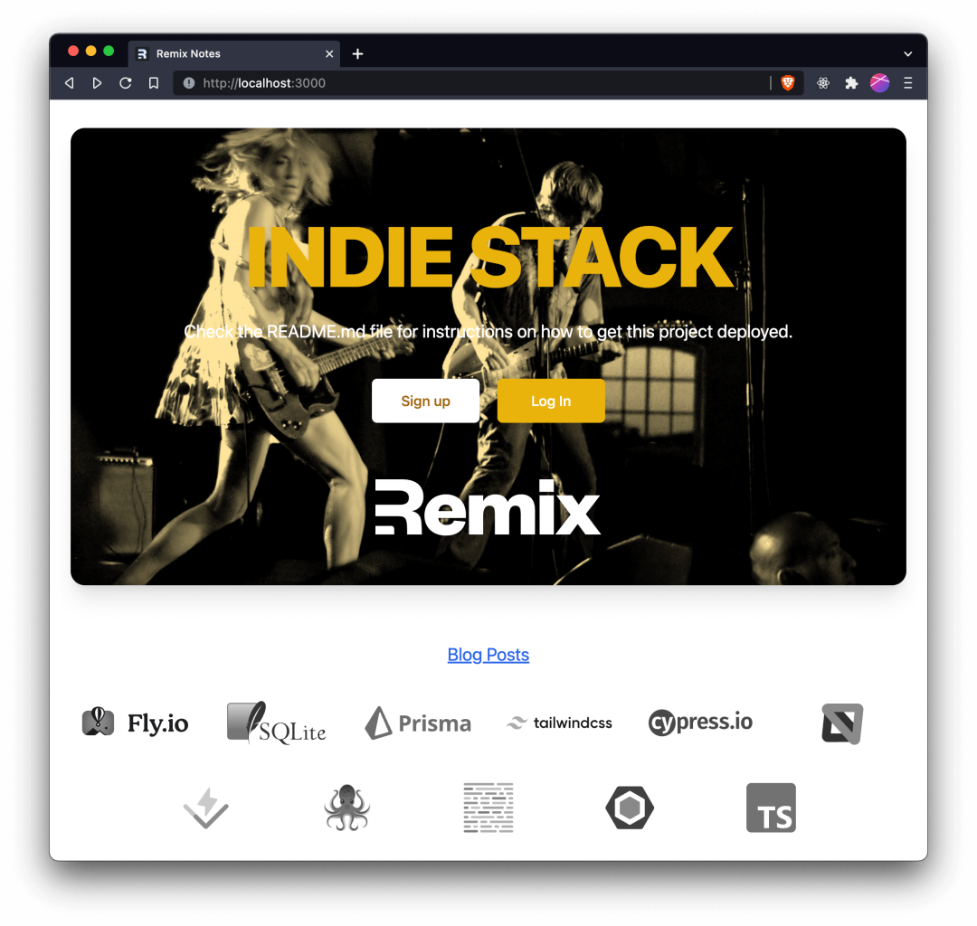Click the Log In button
This screenshot has height=926, width=977.
551,401
